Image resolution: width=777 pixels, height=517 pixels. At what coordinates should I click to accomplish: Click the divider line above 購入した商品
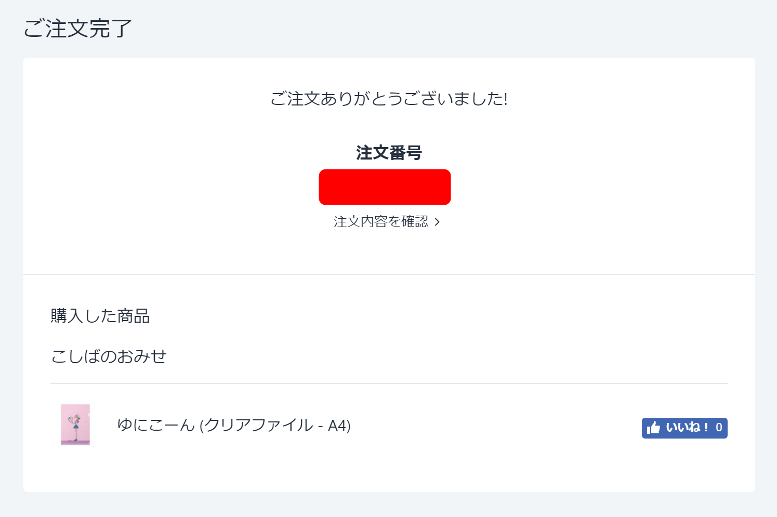coord(389,274)
